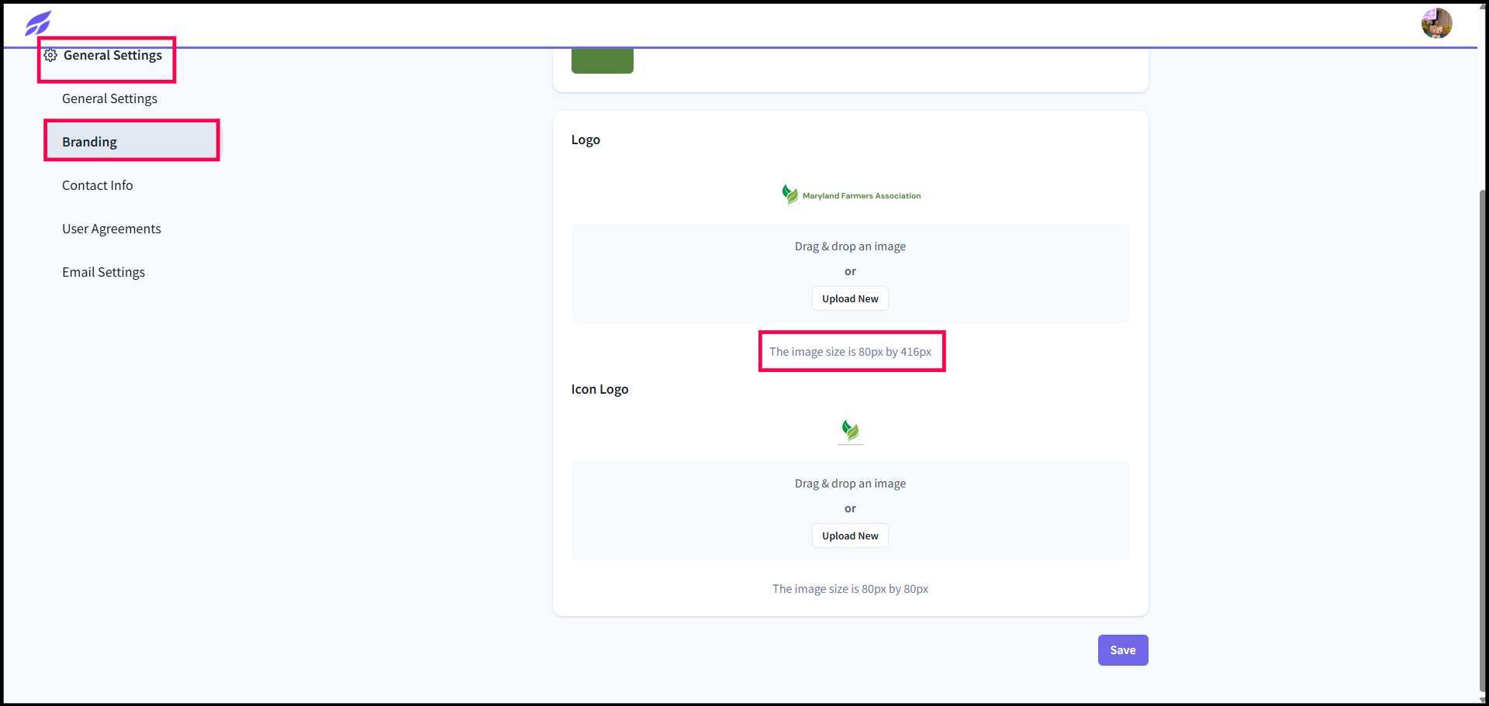This screenshot has width=1489, height=706.
Task: Click the General Settings section header
Action: [113, 55]
